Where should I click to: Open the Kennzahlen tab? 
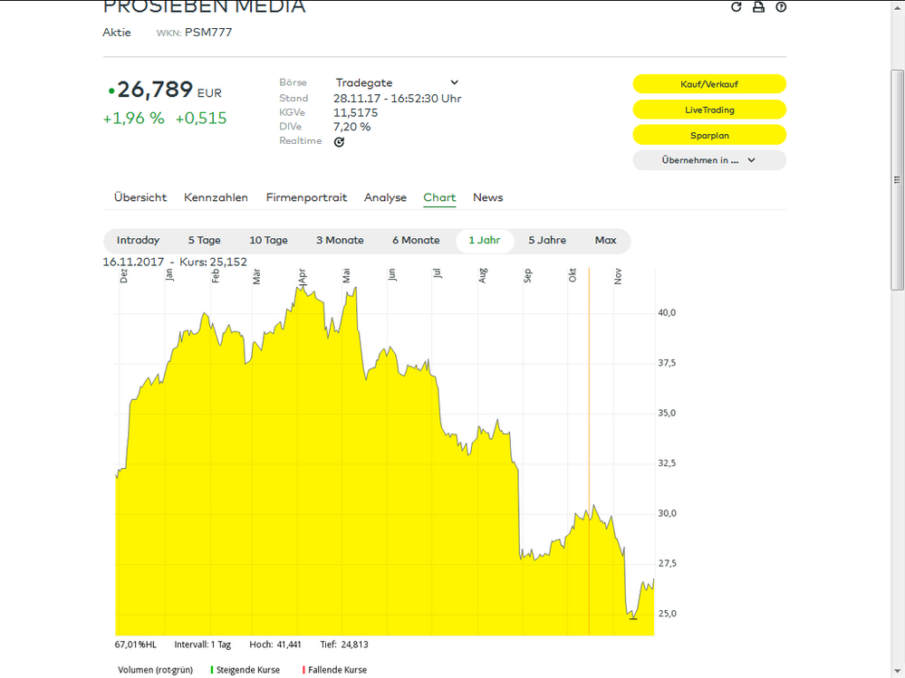tap(216, 197)
